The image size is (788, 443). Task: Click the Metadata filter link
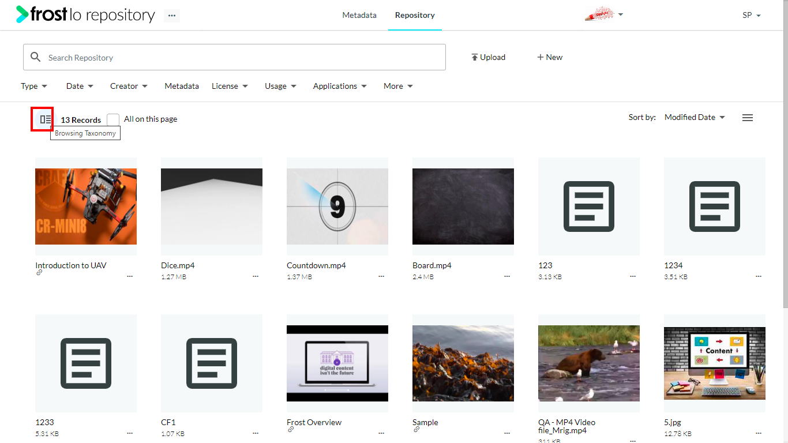pos(182,86)
